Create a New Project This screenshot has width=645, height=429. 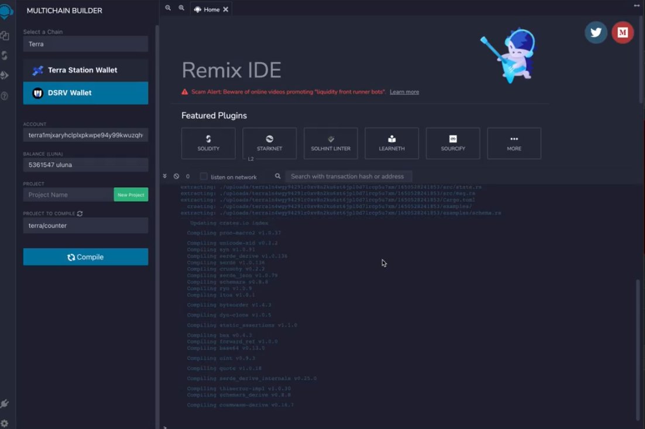131,194
